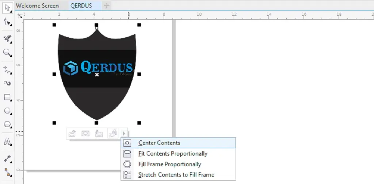Click the middle-right selection handle
This screenshot has width=374, height=184.
point(139,74)
